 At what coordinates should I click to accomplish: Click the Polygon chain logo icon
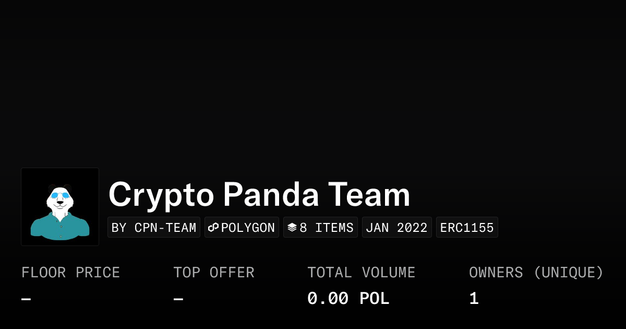pos(213,228)
